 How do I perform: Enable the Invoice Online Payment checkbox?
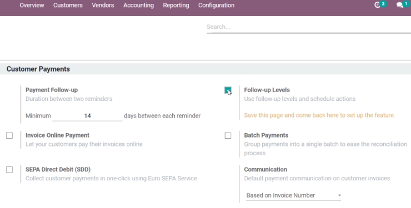(x=9, y=135)
